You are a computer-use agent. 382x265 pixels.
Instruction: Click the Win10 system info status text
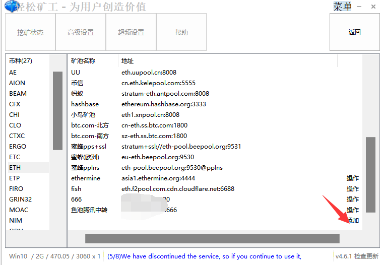point(54,256)
